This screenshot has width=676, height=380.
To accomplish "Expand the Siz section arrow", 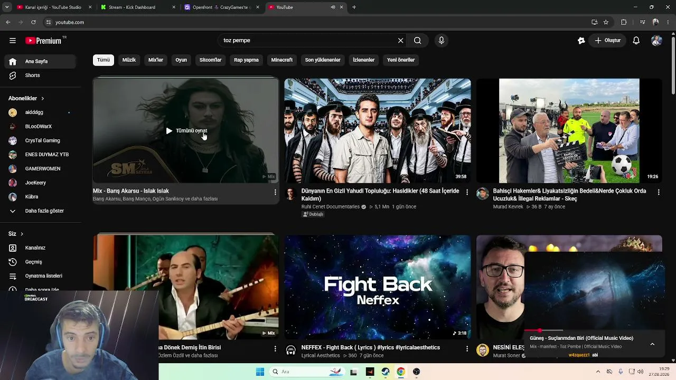I will click(x=22, y=234).
